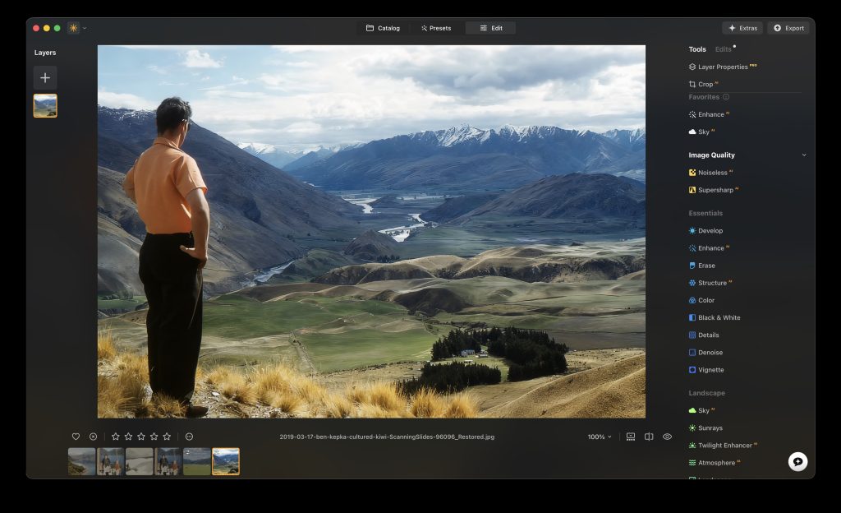Toggle the before/after eye preview
This screenshot has height=513, width=841.
667,437
